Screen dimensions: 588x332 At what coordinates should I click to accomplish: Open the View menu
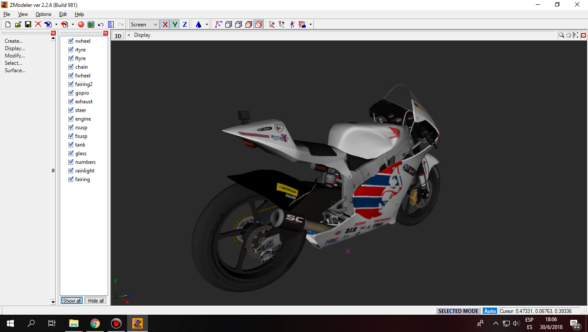pos(23,14)
